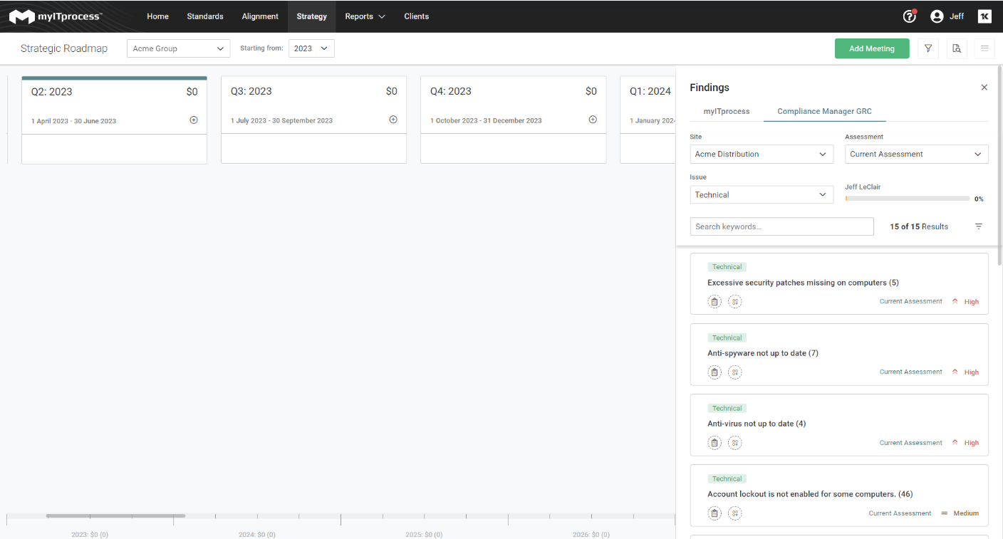
Task: Click the roadmap filter funnel icon
Action: (928, 48)
